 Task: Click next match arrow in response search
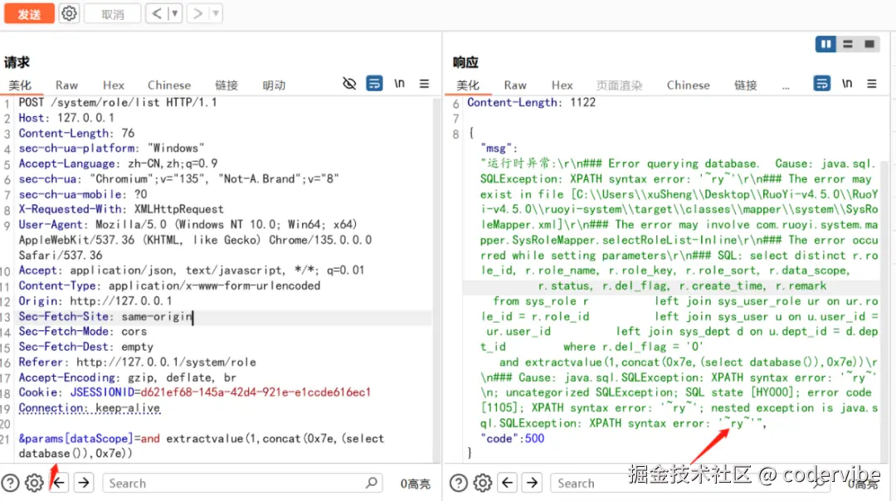(532, 484)
